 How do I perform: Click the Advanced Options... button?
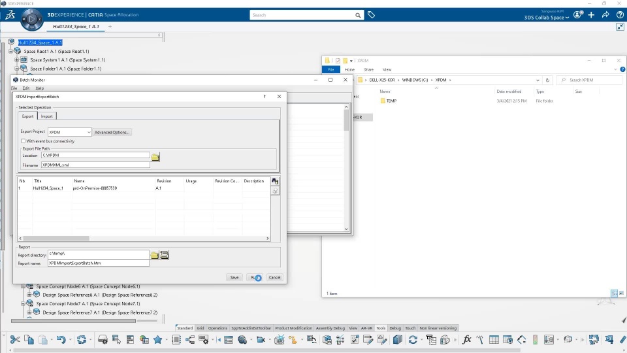click(x=112, y=132)
